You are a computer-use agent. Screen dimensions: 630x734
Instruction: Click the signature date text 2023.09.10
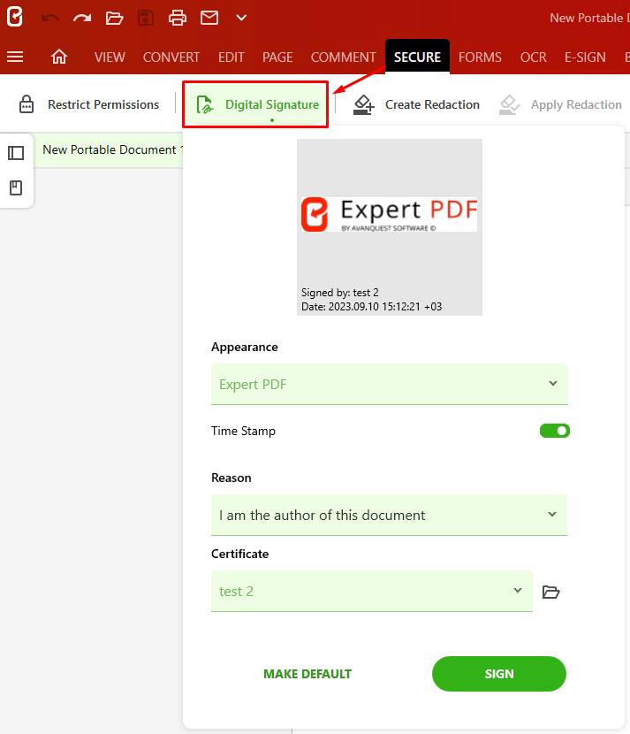pyautogui.click(x=371, y=307)
